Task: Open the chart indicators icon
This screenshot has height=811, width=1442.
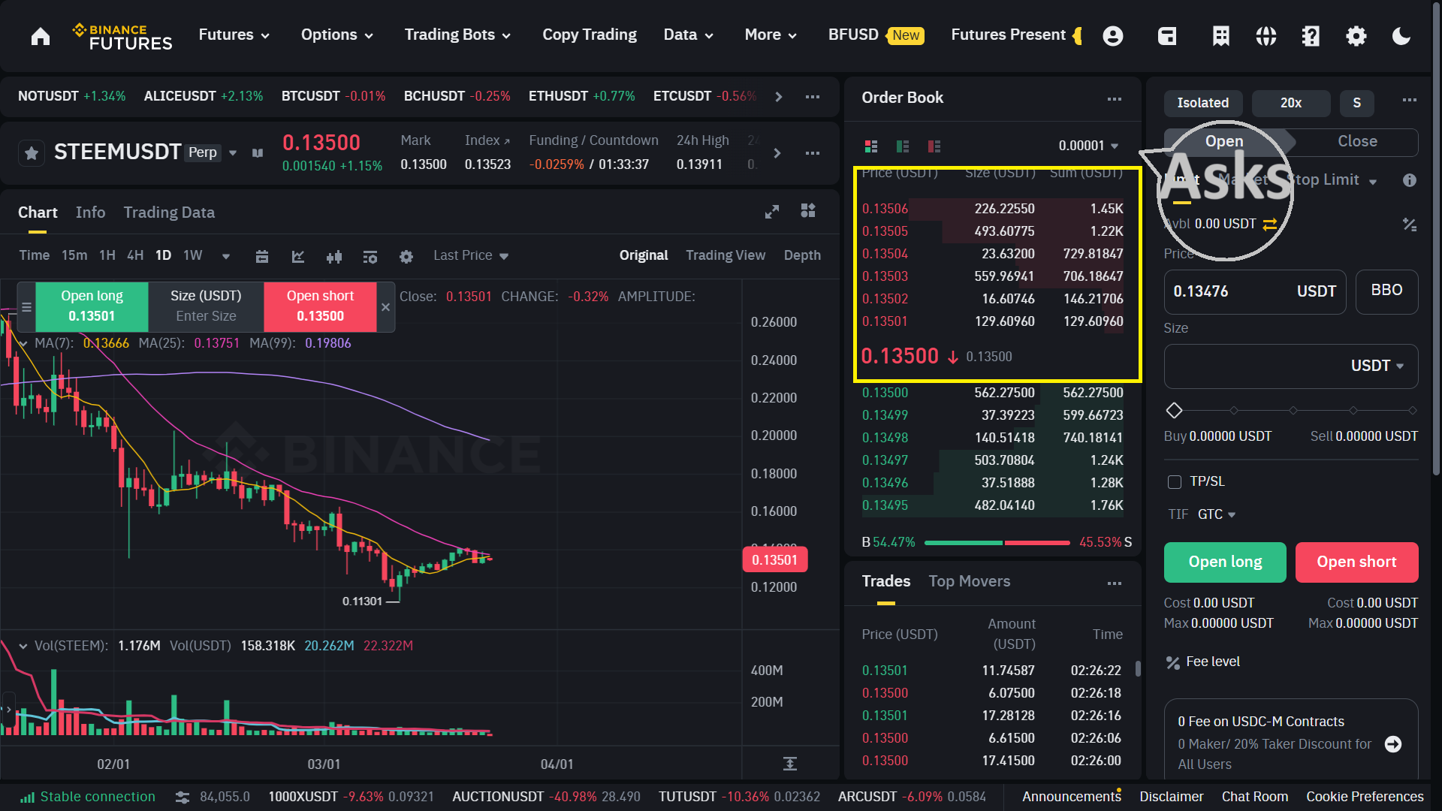Action: tap(370, 257)
